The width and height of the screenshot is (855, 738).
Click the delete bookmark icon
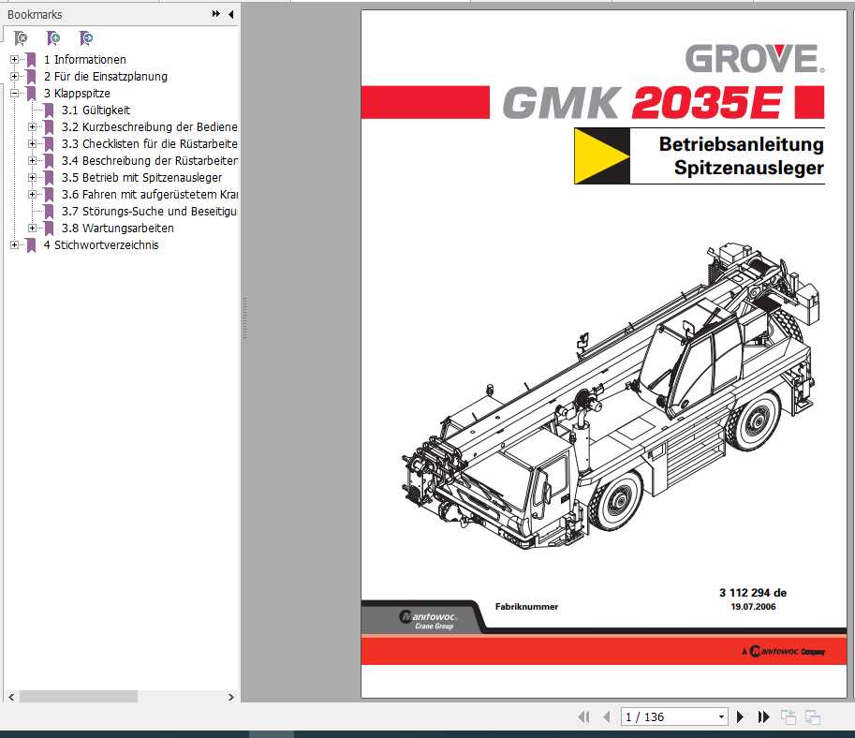[21, 38]
